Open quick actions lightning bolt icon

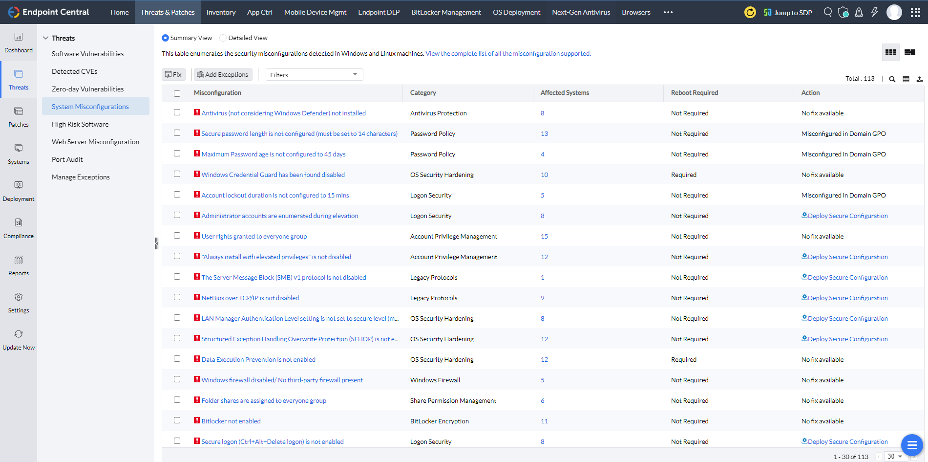tap(874, 12)
